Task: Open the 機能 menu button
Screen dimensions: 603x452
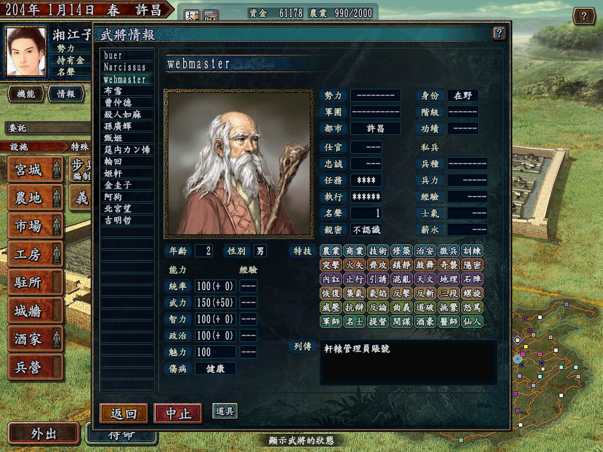Action: point(26,94)
